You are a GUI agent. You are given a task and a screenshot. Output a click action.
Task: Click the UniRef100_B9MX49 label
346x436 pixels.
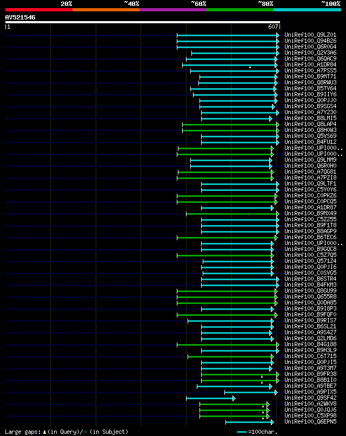(x=310, y=213)
